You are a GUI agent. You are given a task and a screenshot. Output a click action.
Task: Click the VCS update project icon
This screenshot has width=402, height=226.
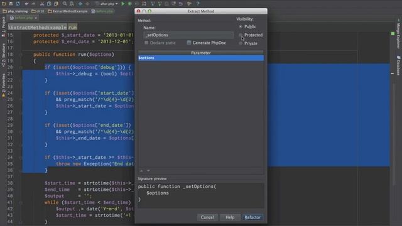(153, 4)
